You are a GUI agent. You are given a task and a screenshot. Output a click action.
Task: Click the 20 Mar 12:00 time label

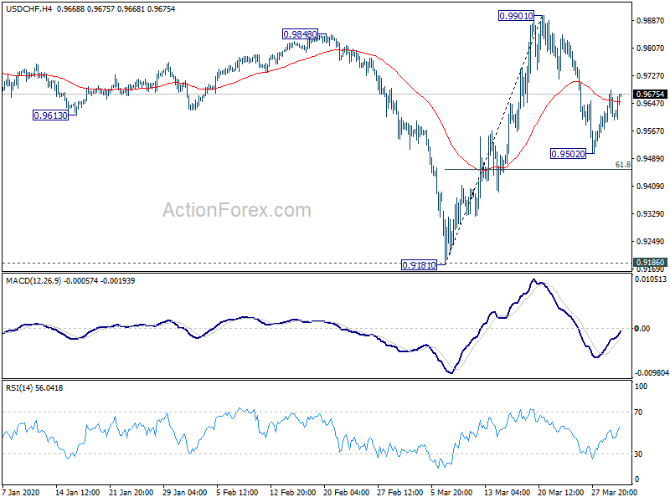(x=561, y=492)
